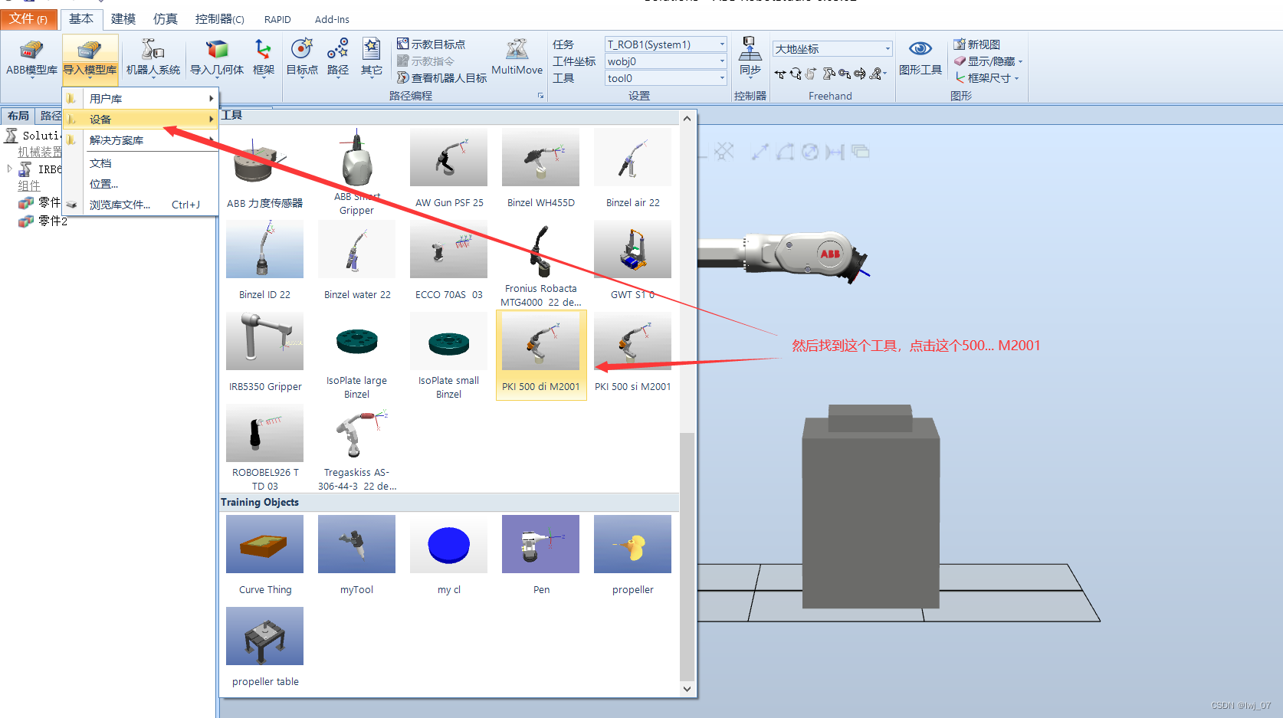The width and height of the screenshot is (1283, 718).
Task: Select the myTool training object
Action: [356, 556]
